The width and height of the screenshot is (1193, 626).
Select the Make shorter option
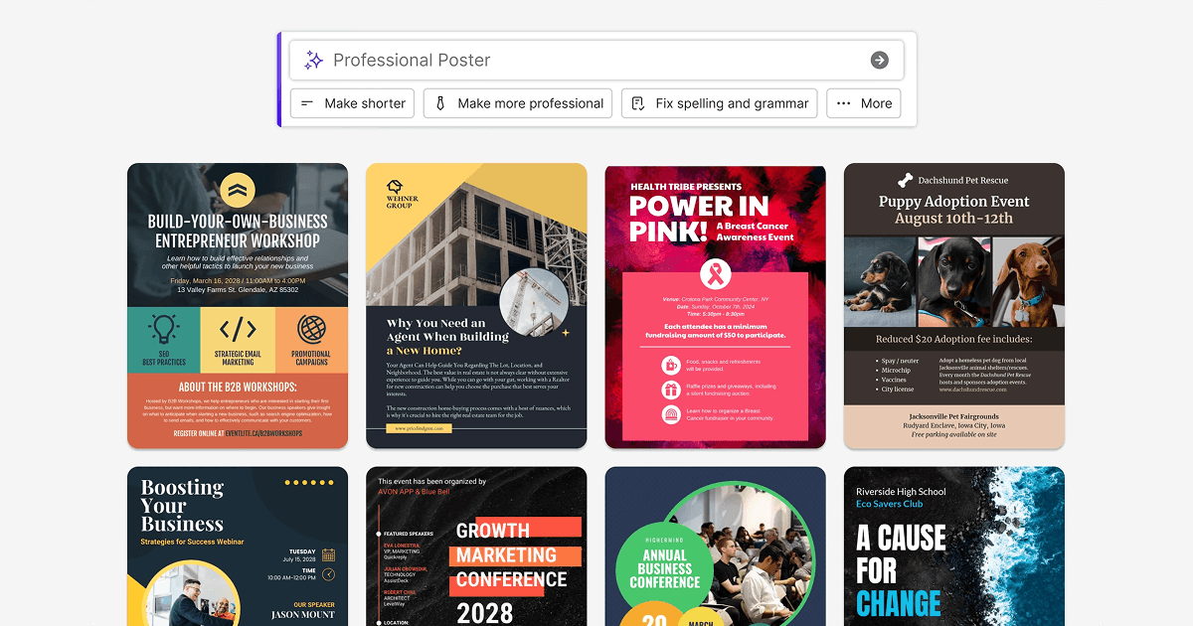click(352, 103)
